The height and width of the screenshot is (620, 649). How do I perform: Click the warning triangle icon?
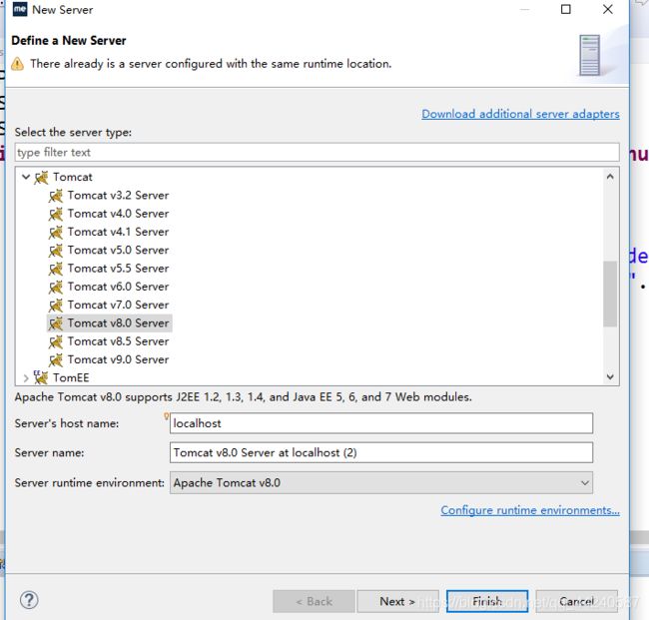(17, 64)
